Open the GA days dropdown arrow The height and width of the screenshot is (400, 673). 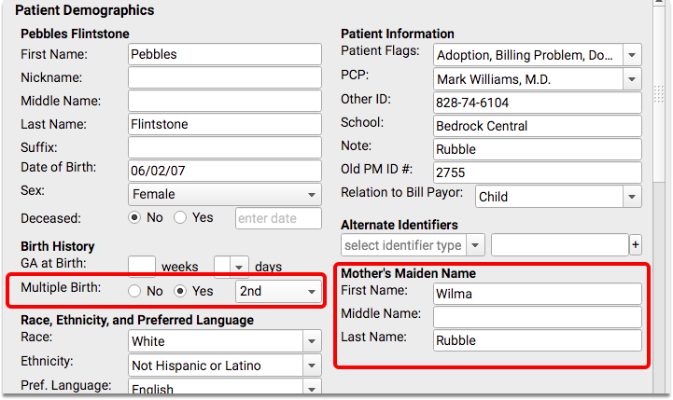239,267
